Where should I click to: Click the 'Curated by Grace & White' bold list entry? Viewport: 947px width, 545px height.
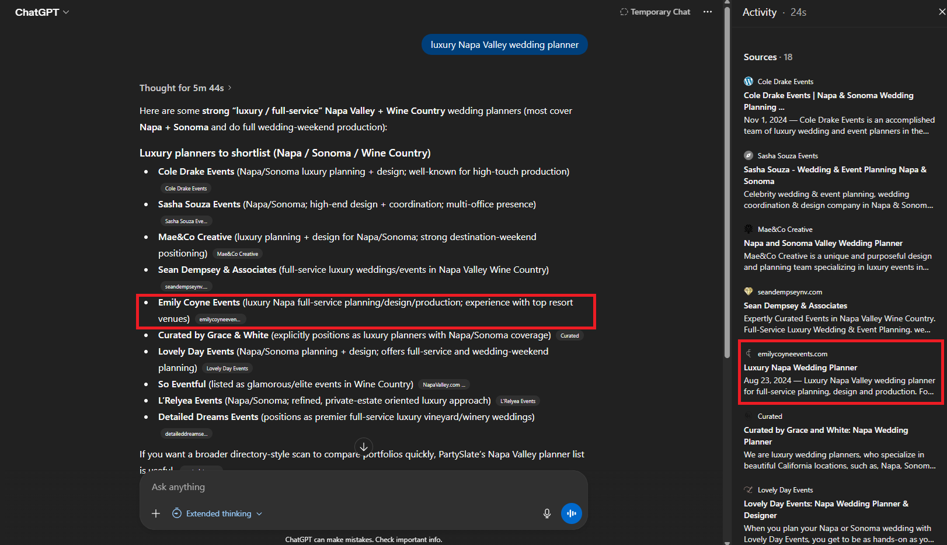pos(213,335)
